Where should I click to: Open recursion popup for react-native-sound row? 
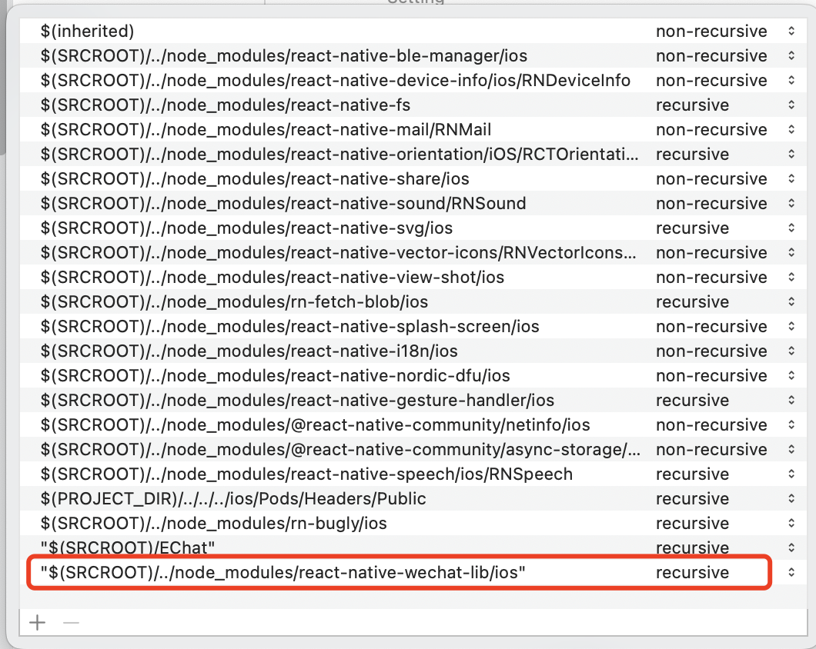pyautogui.click(x=791, y=203)
